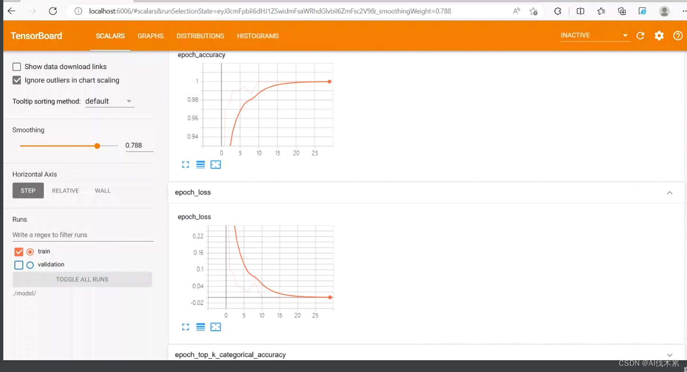
Task: Open the read aloud icon in address bar
Action: coord(516,11)
